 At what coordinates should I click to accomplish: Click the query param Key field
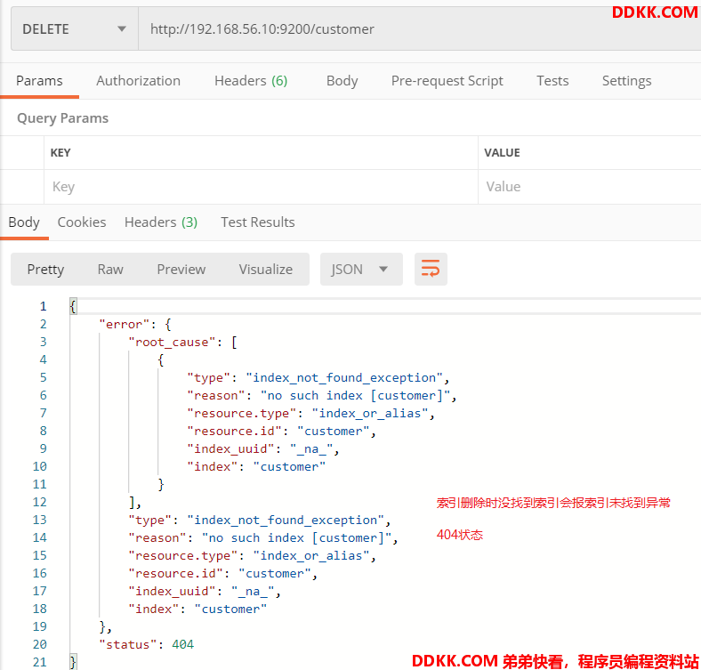261,187
